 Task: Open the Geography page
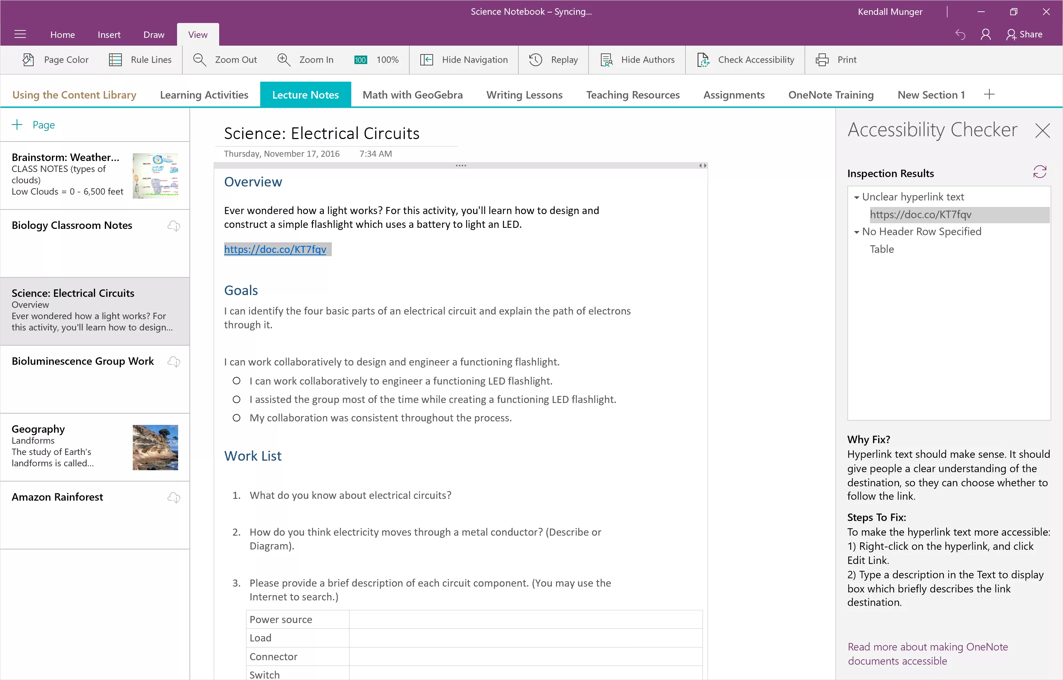[x=95, y=447]
